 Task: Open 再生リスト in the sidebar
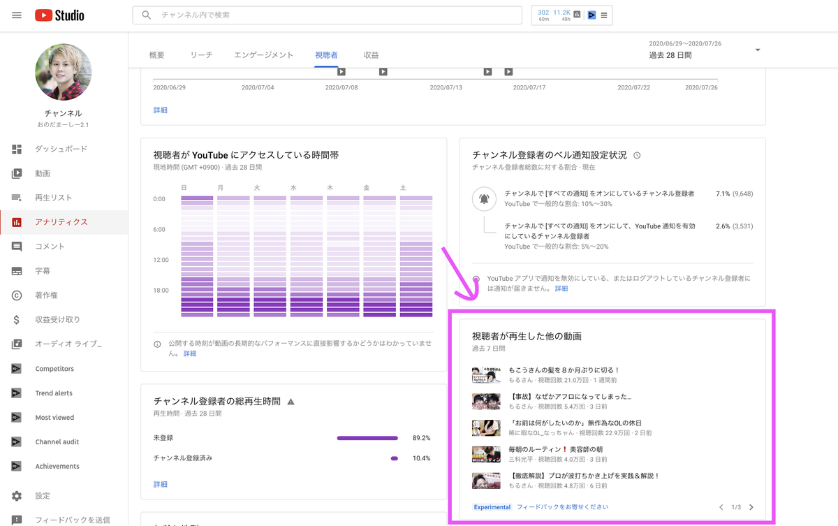pyautogui.click(x=64, y=198)
